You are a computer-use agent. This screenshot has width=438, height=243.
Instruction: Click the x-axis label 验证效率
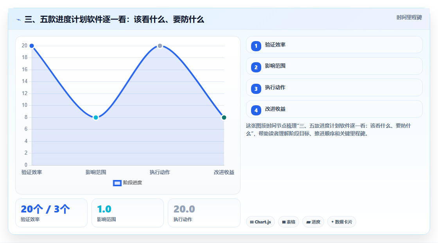32,172
